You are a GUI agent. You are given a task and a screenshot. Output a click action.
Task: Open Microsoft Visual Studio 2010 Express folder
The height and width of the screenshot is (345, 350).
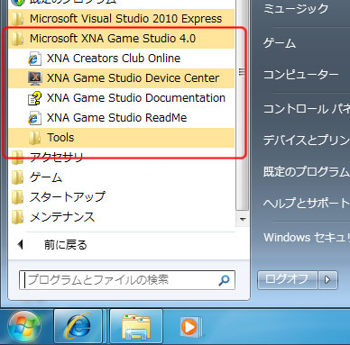click(121, 19)
